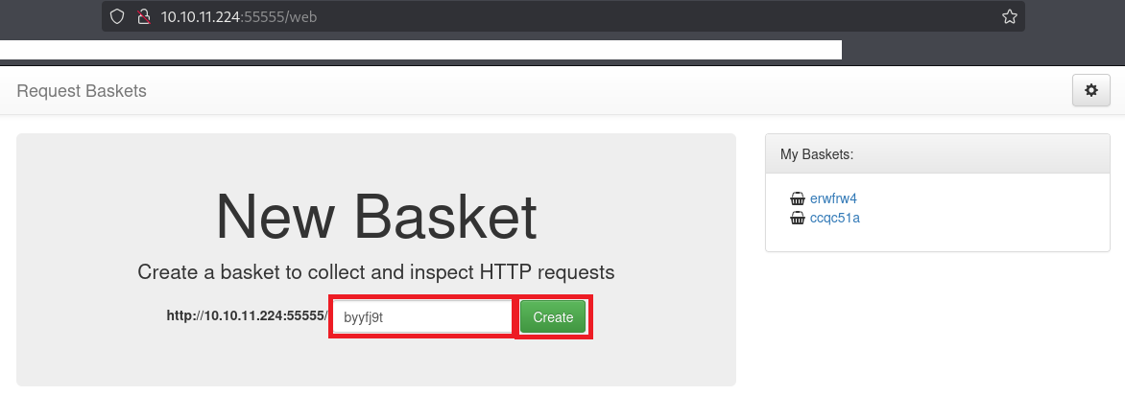The width and height of the screenshot is (1125, 419).
Task: Select the browser address bar URL
Action: (238, 16)
